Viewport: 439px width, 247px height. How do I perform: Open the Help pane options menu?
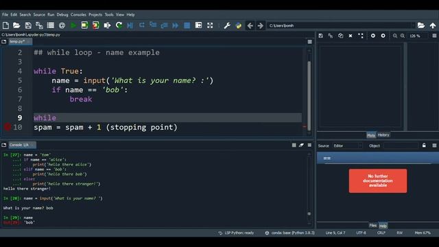[434, 145]
